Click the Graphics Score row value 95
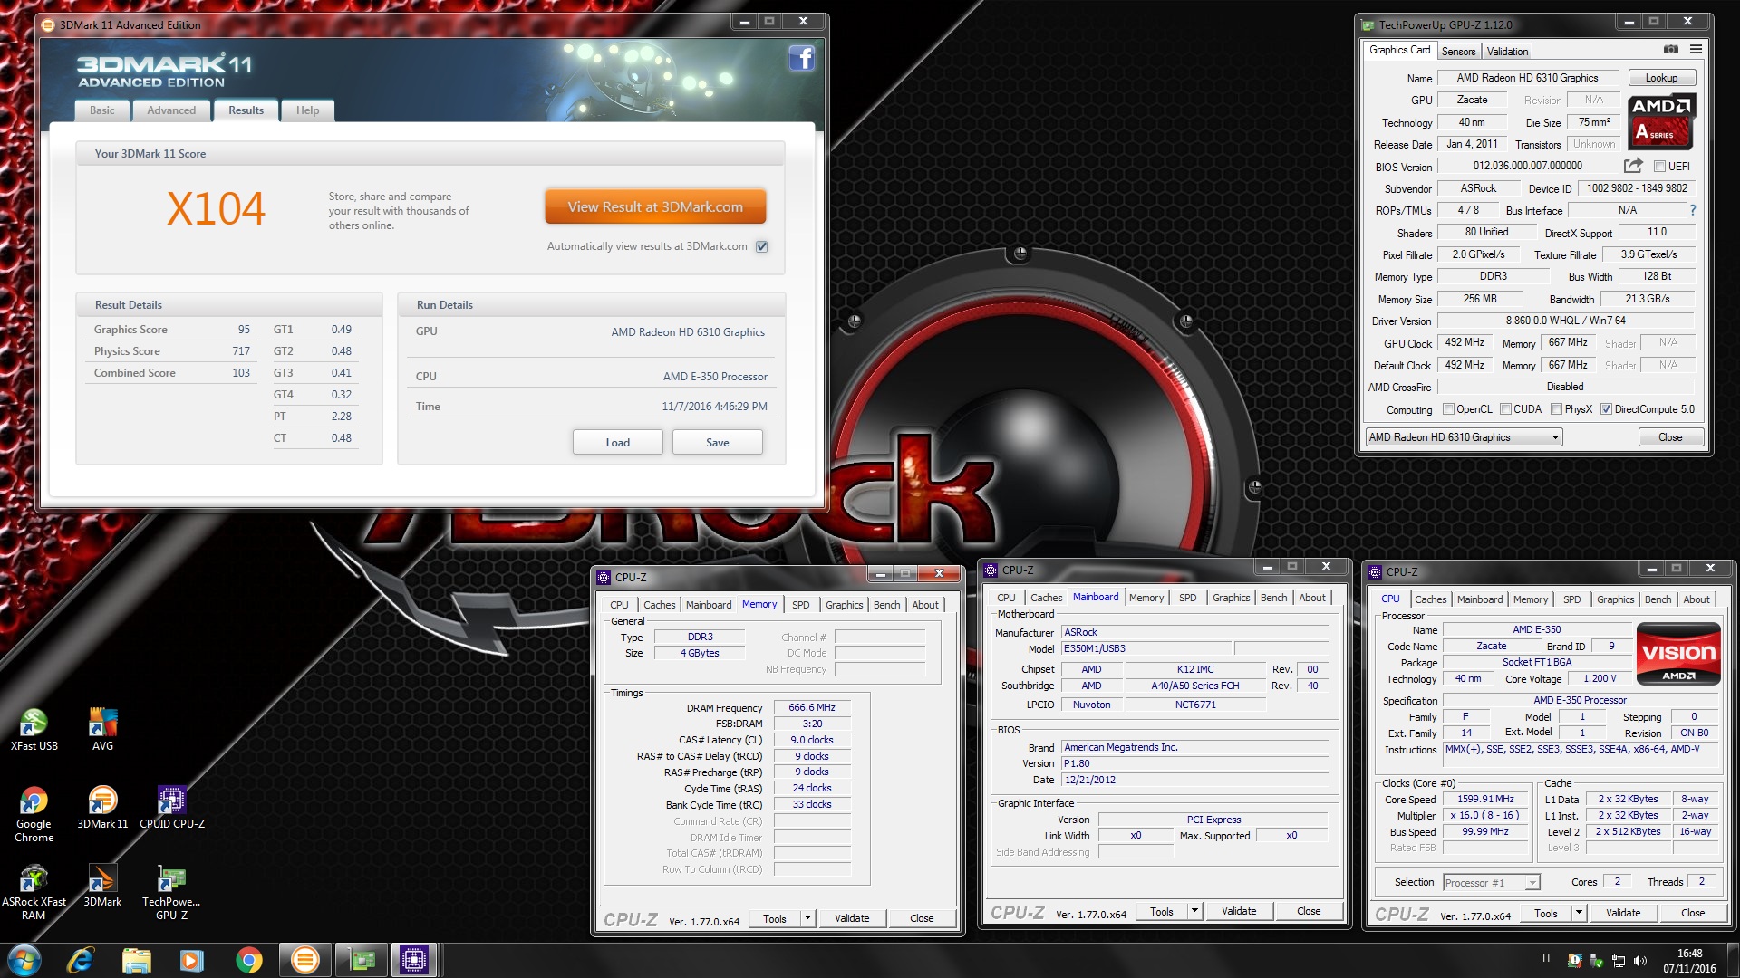This screenshot has width=1740, height=978. click(x=244, y=330)
